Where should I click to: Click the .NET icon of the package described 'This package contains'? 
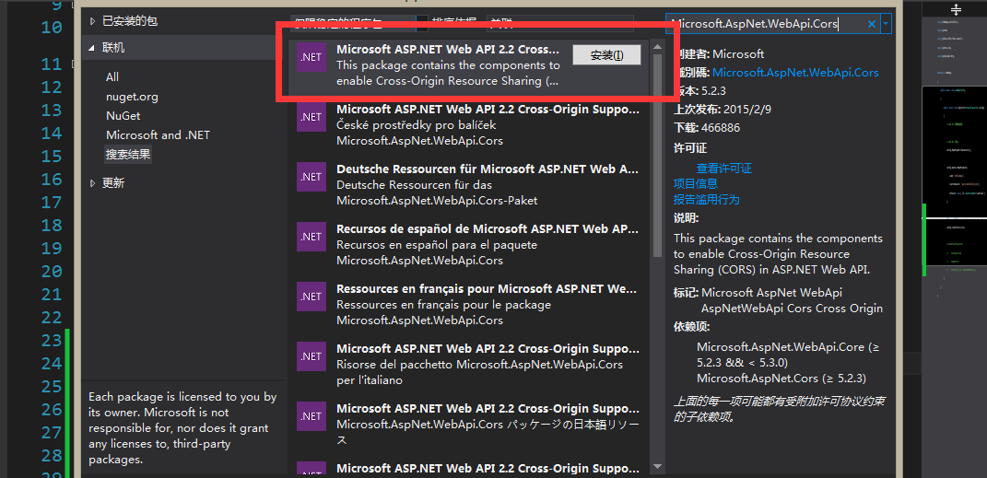(x=311, y=57)
